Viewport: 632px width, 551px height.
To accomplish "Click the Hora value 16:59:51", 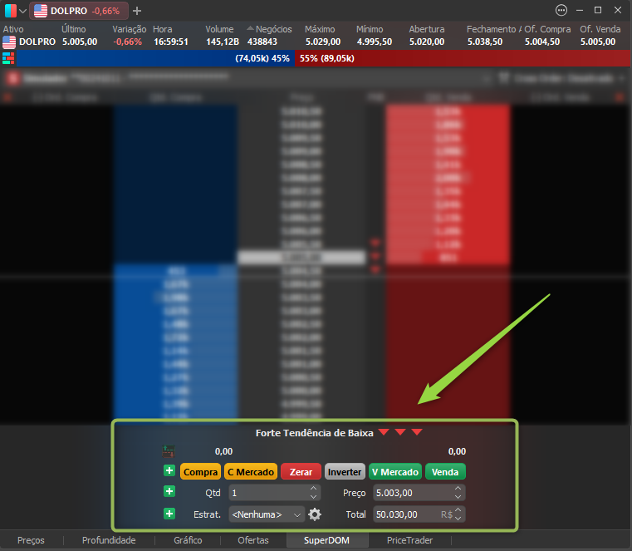I will (171, 42).
